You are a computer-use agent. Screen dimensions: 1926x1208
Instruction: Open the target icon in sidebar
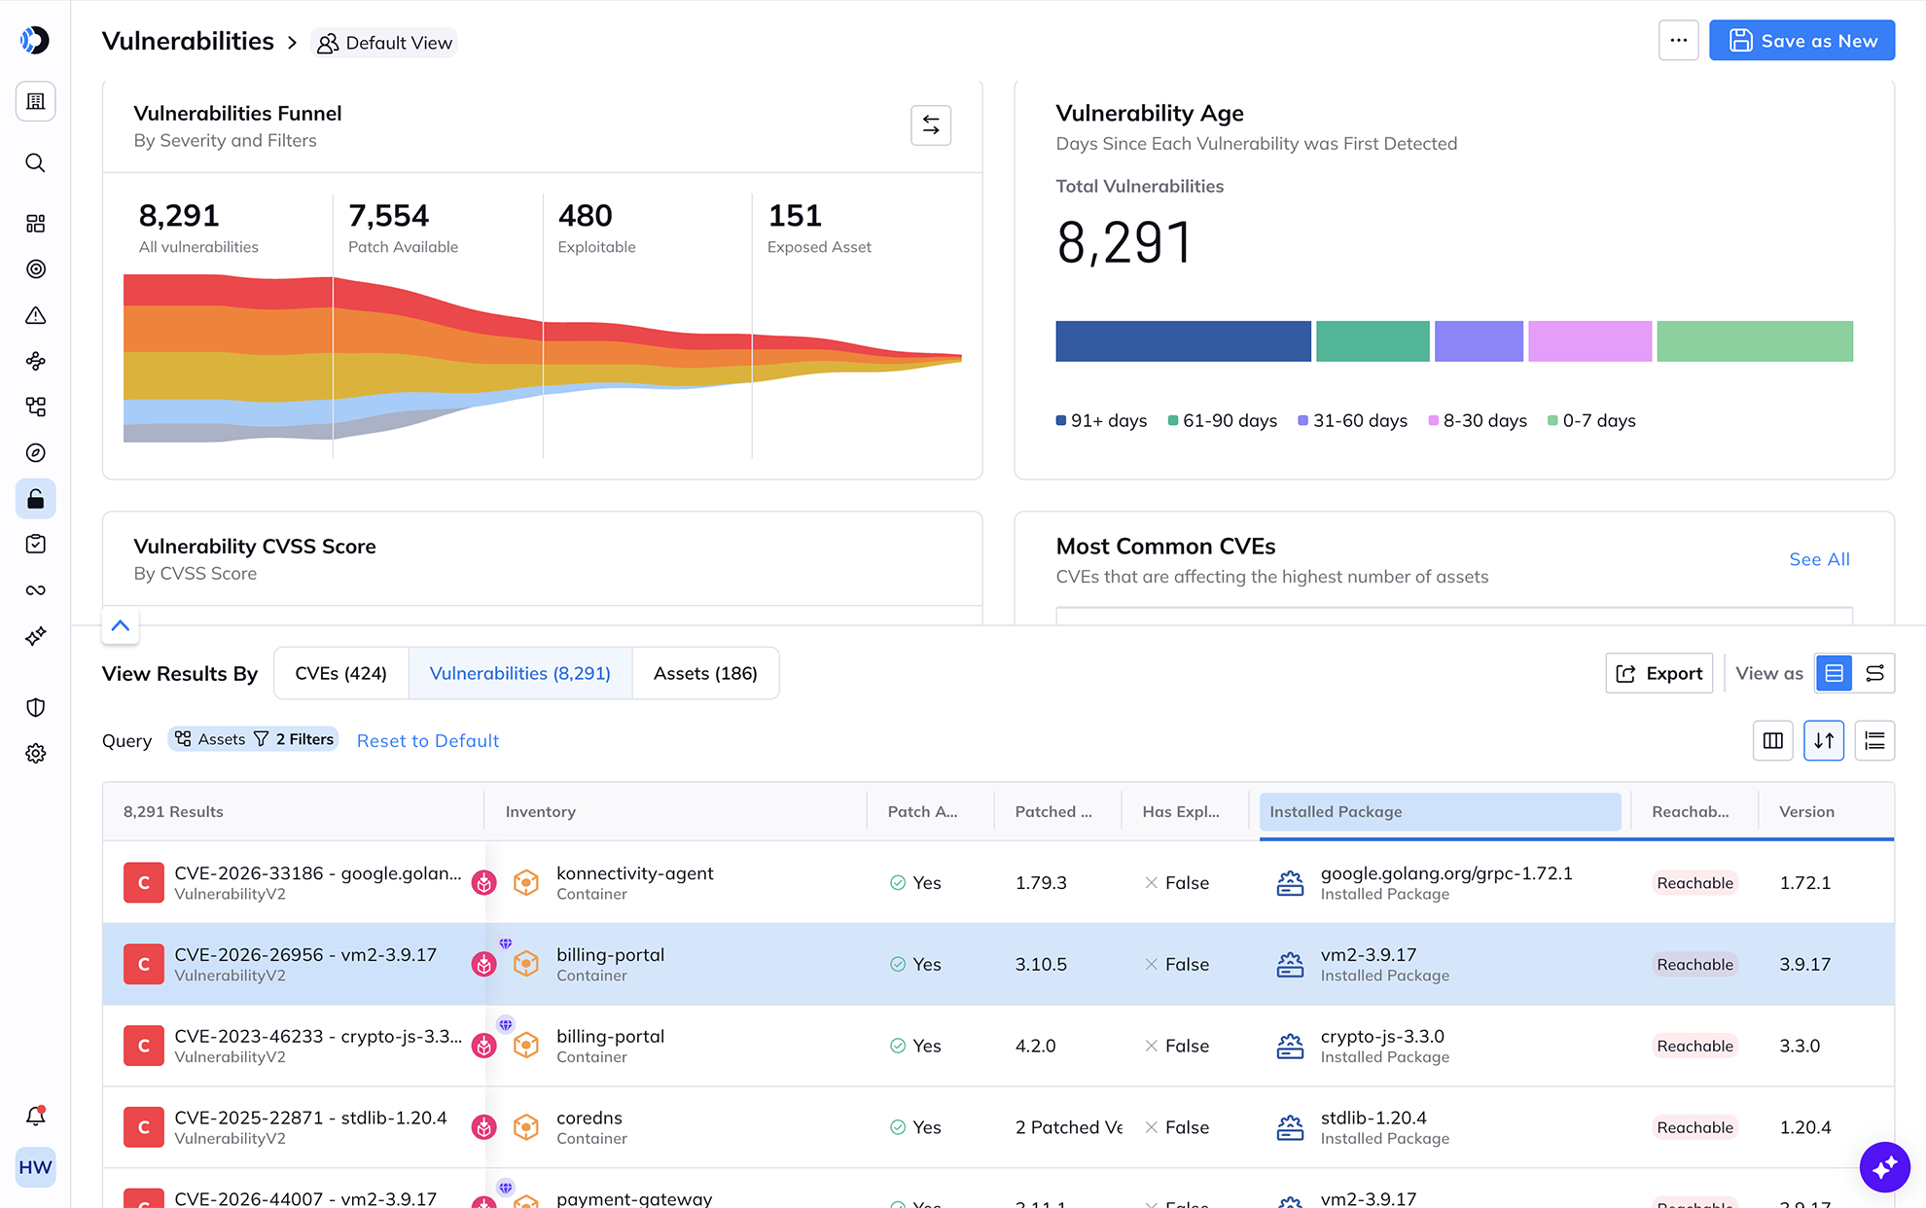[36, 269]
